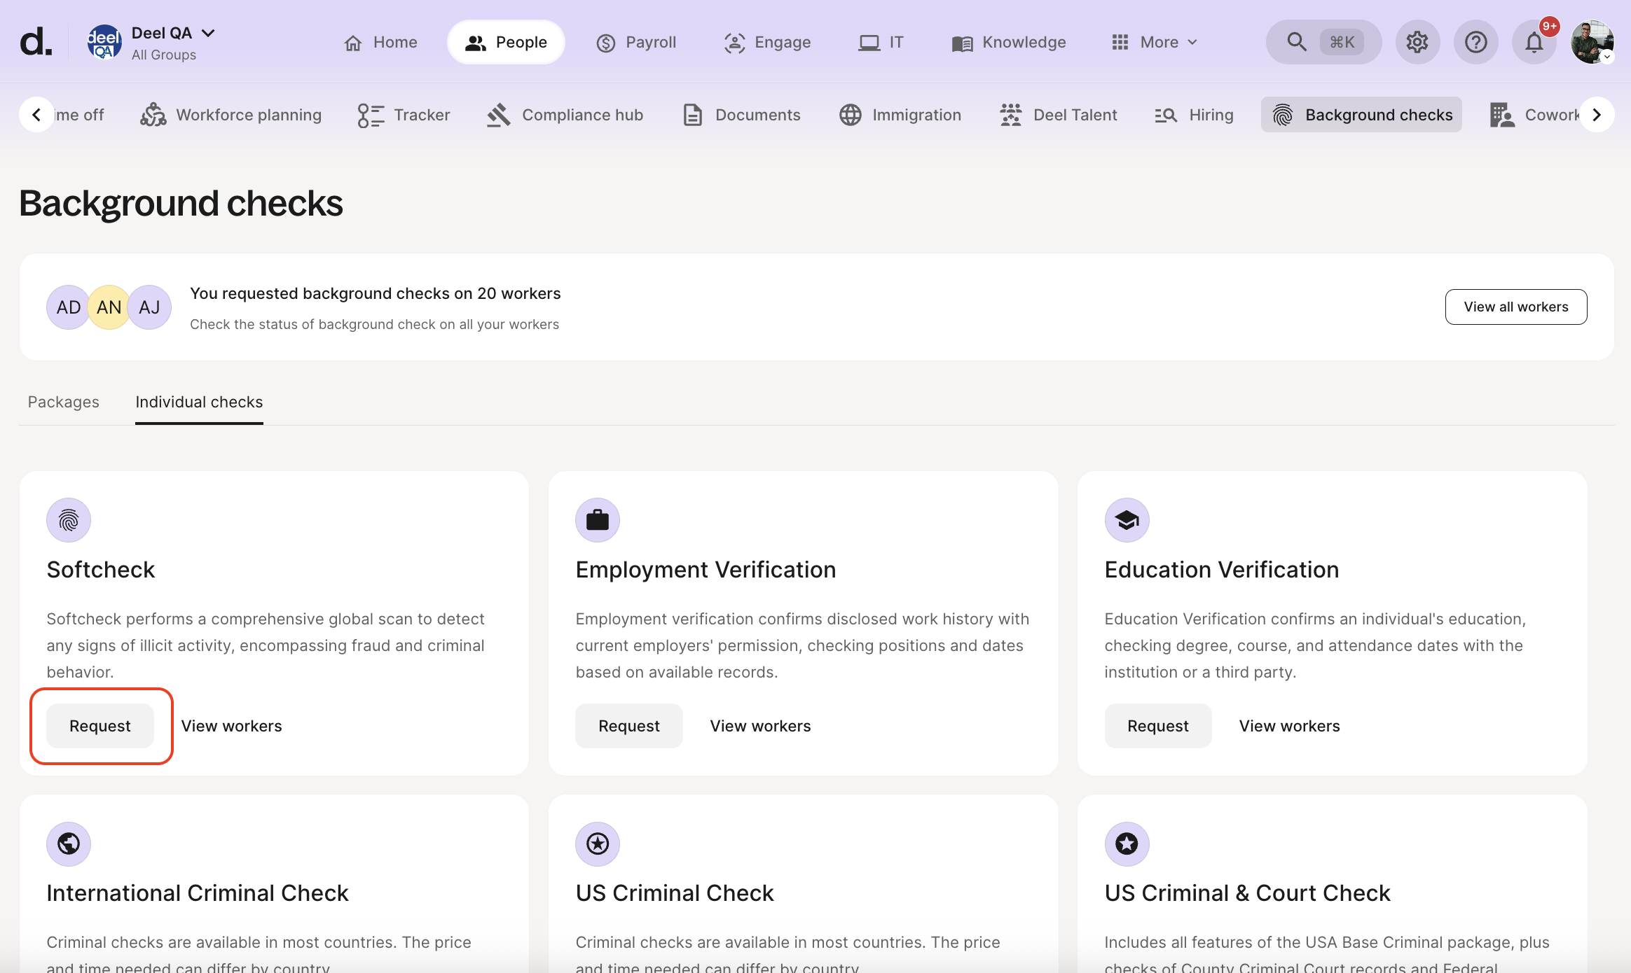This screenshot has height=973, width=1631.
Task: Open the Coworking item in sub-navigation
Action: 1534,115
